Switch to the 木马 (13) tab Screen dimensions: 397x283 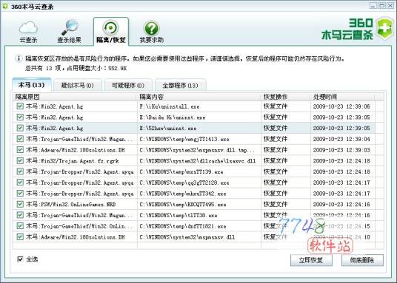click(x=32, y=85)
